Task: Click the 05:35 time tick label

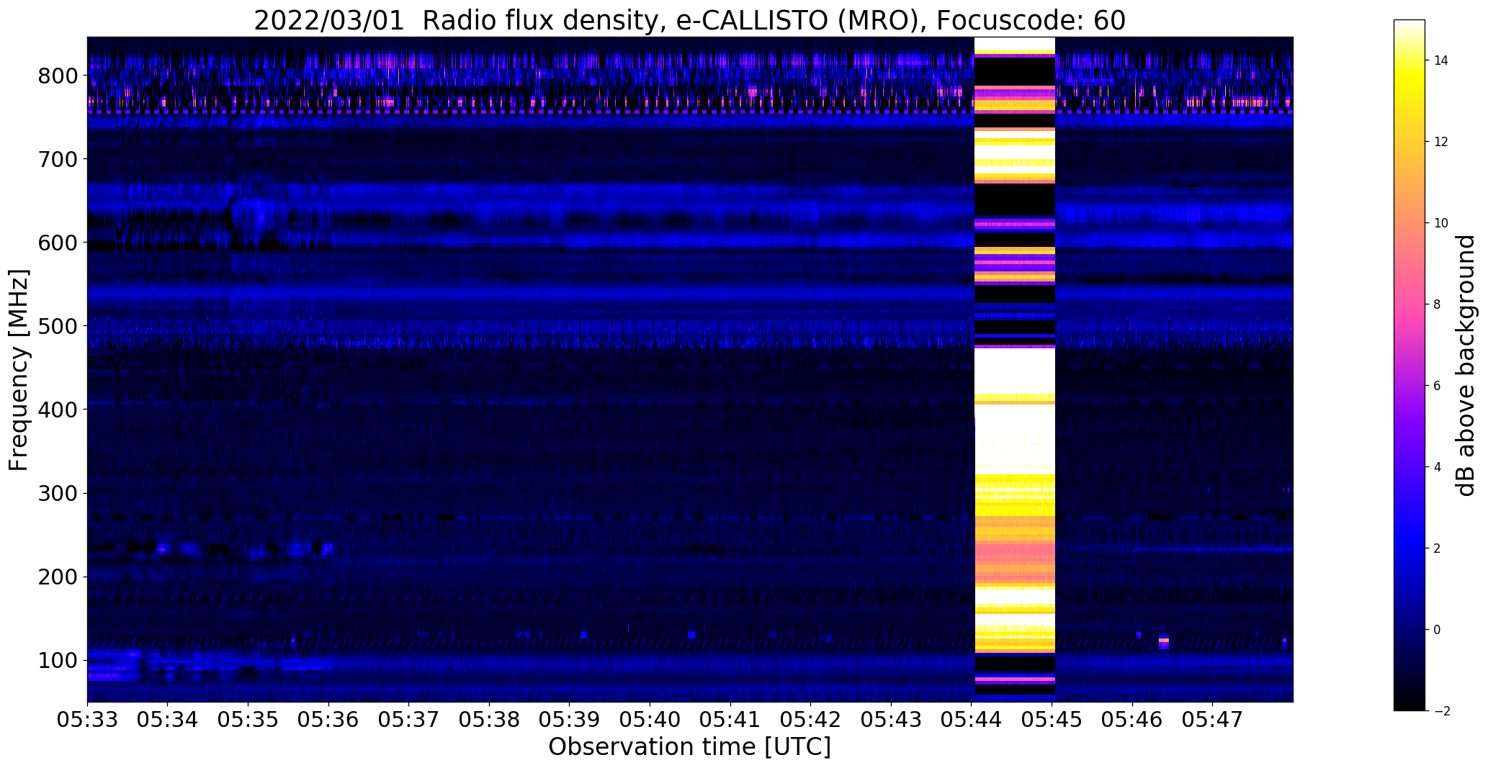Action: coord(248,719)
